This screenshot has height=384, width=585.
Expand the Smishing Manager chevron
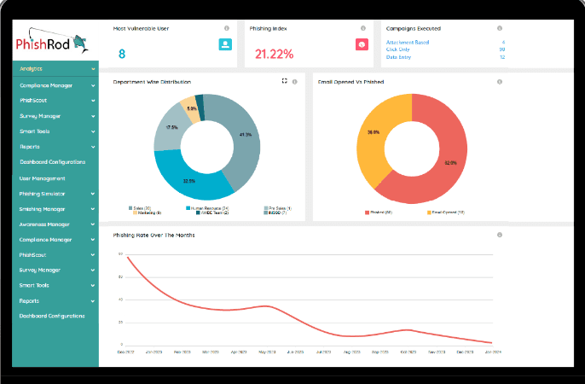point(93,209)
